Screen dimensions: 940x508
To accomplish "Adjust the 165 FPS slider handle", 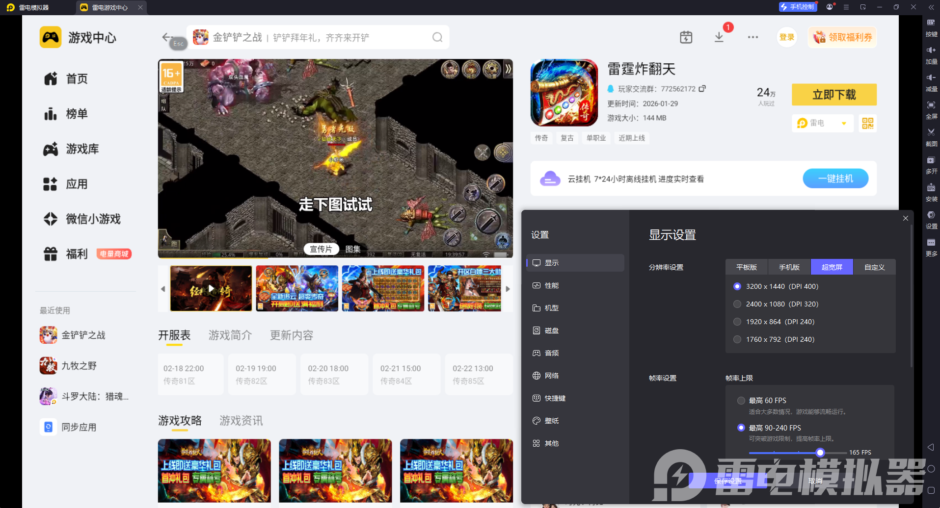I will pyautogui.click(x=820, y=453).
